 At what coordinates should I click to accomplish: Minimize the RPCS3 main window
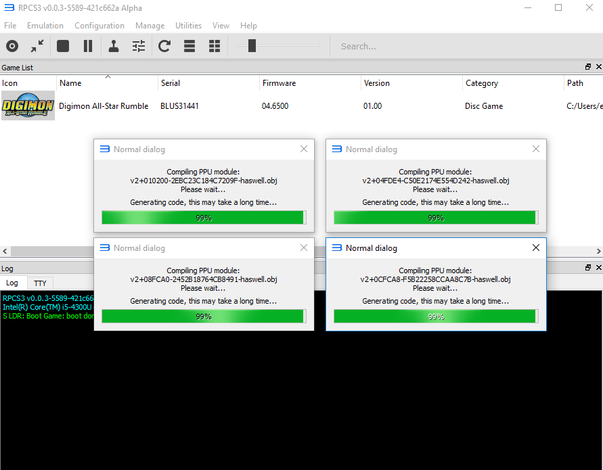tap(528, 7)
